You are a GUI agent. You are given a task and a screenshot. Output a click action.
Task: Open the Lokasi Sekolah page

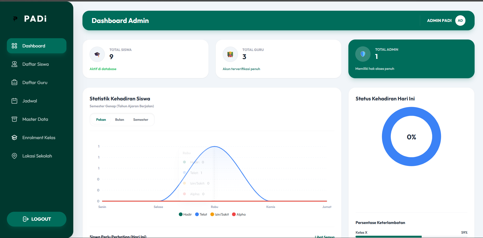coord(37,156)
